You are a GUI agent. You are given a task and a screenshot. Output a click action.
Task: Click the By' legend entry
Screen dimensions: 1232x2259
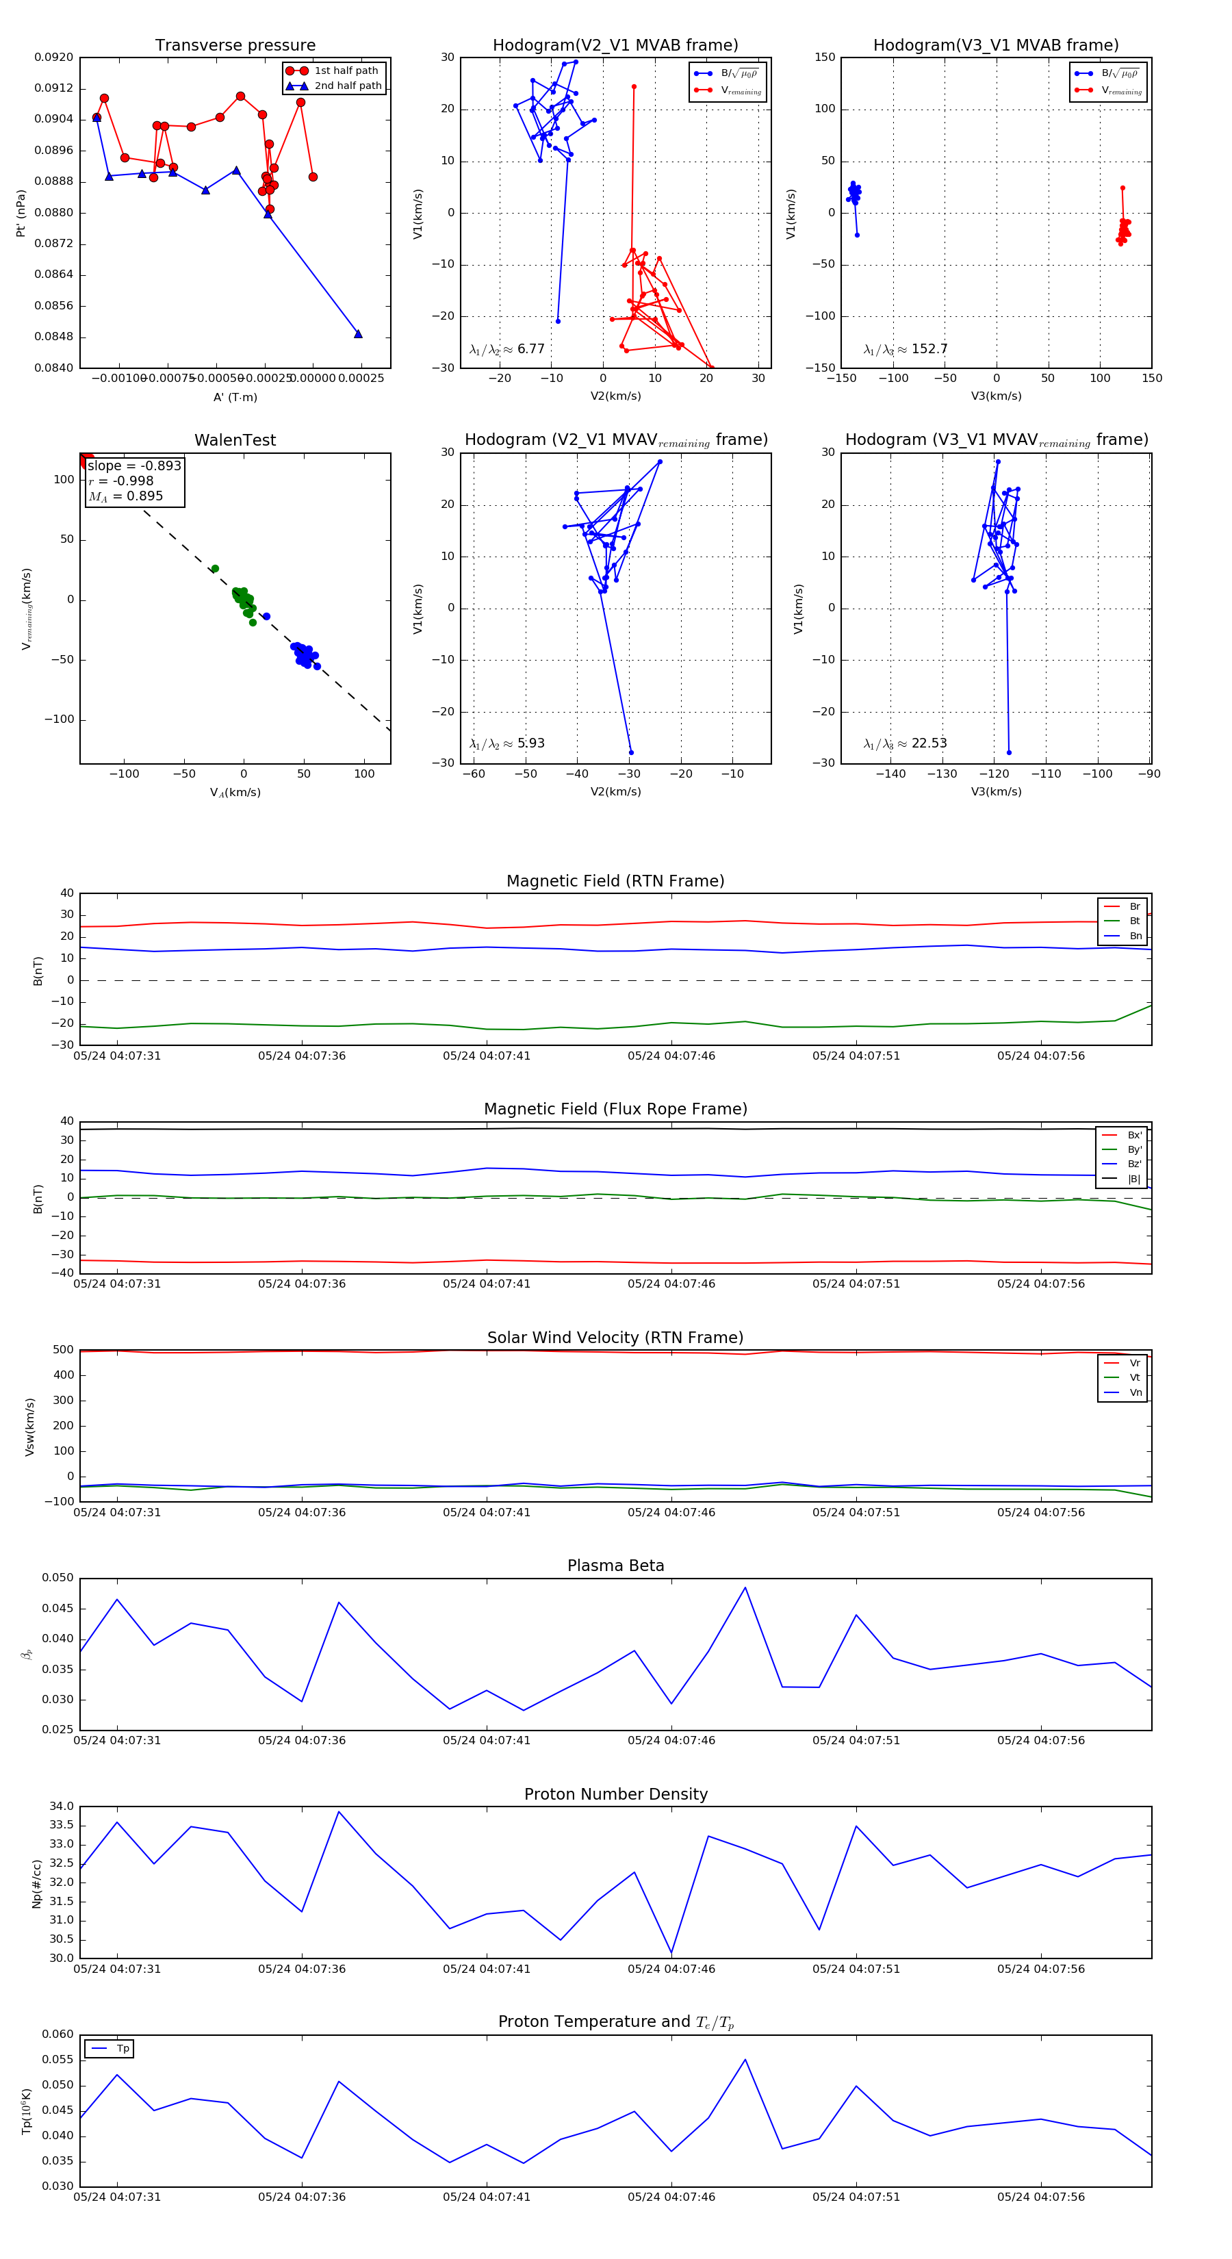click(1122, 1149)
